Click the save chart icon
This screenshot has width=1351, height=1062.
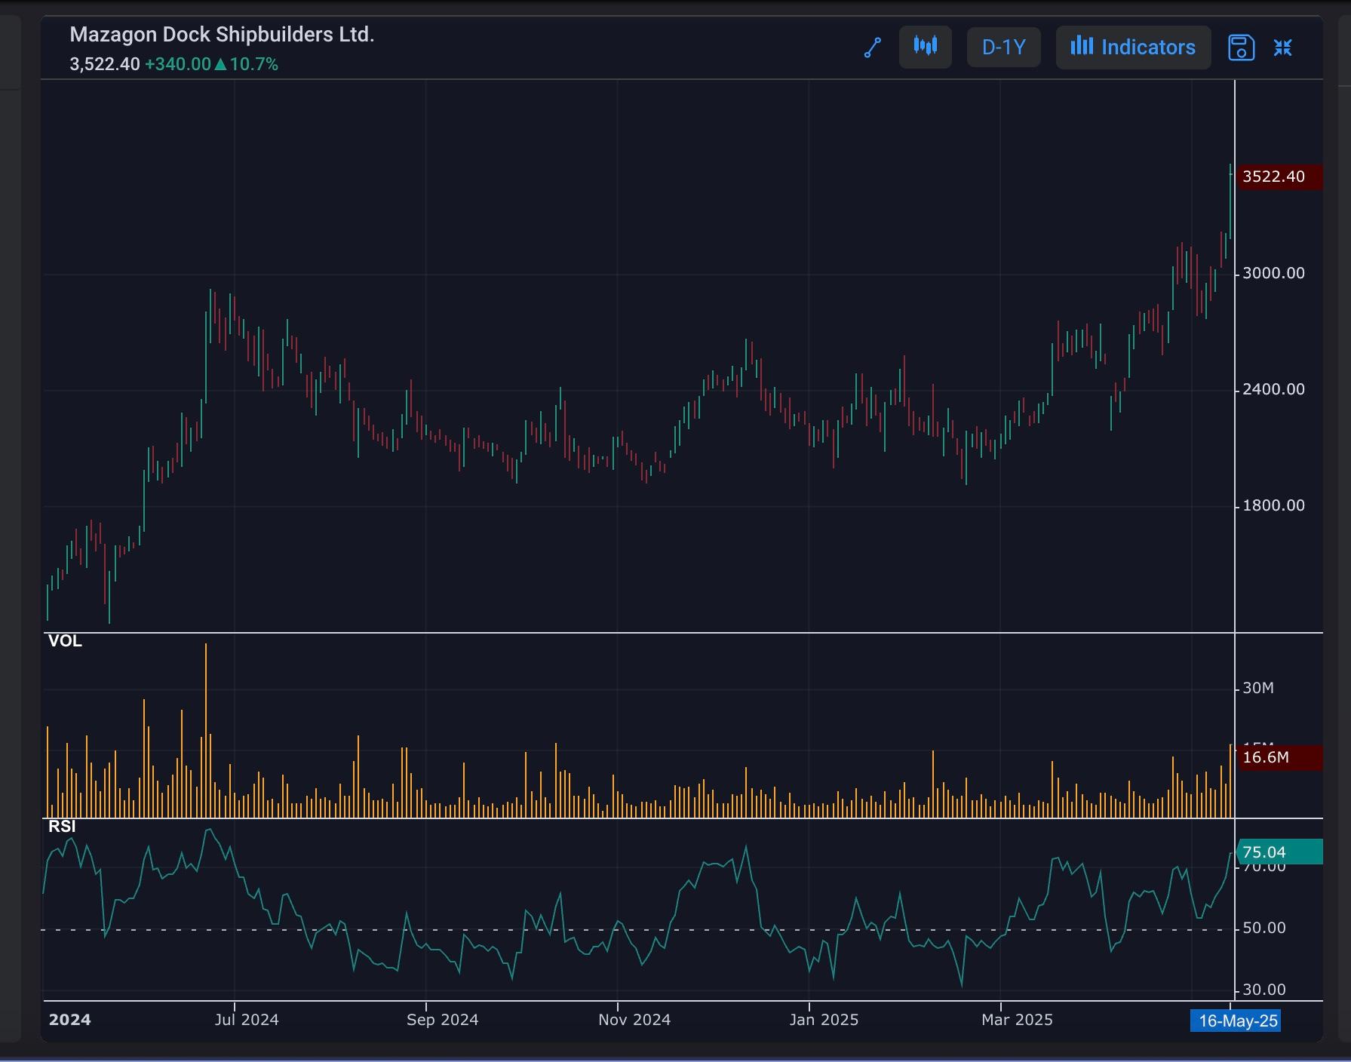tap(1241, 48)
